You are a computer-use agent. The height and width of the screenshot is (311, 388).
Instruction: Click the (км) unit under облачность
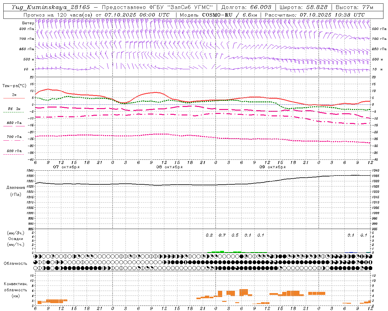16,296
